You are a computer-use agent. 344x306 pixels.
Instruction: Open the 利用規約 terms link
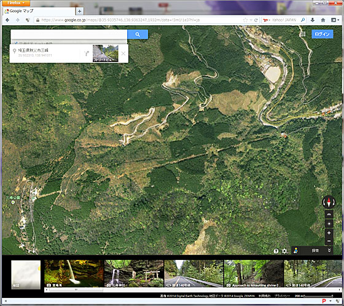point(264,296)
